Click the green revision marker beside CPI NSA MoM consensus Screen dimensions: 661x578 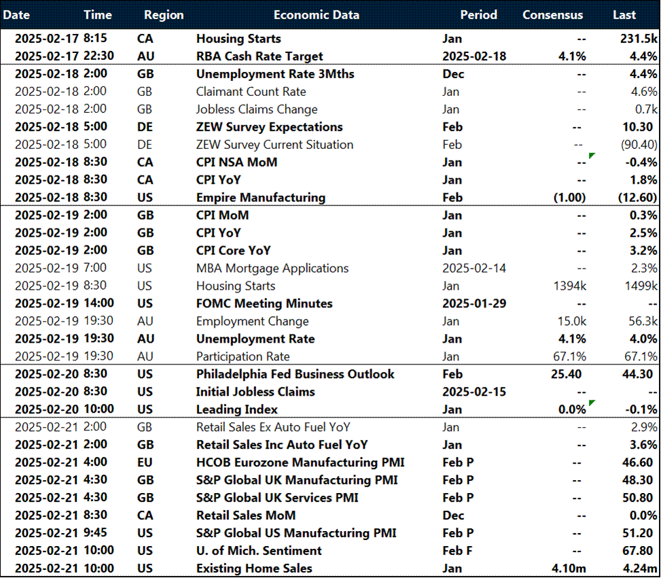click(x=590, y=156)
